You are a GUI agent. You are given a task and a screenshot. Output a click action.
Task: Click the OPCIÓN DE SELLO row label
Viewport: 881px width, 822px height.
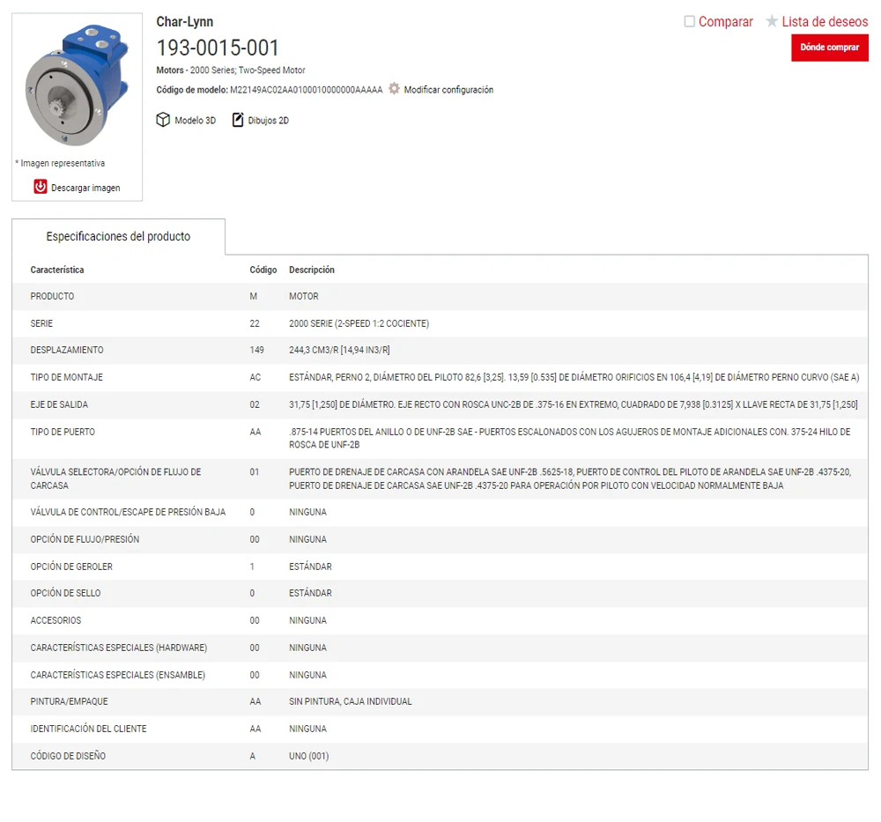click(65, 593)
